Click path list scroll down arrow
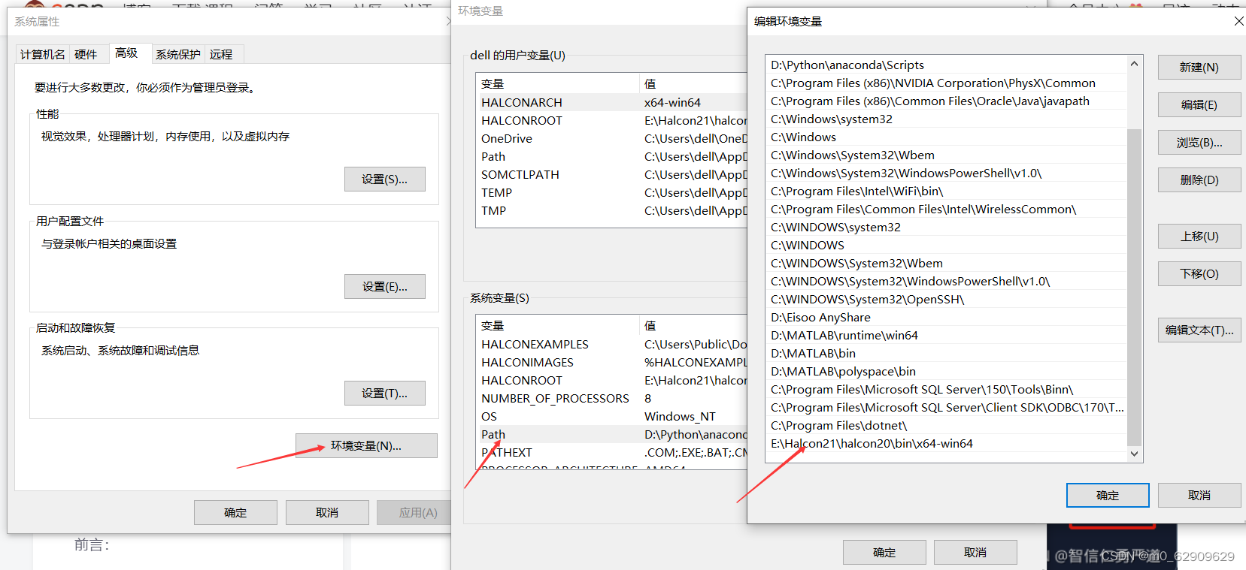The height and width of the screenshot is (570, 1246). point(1134,453)
